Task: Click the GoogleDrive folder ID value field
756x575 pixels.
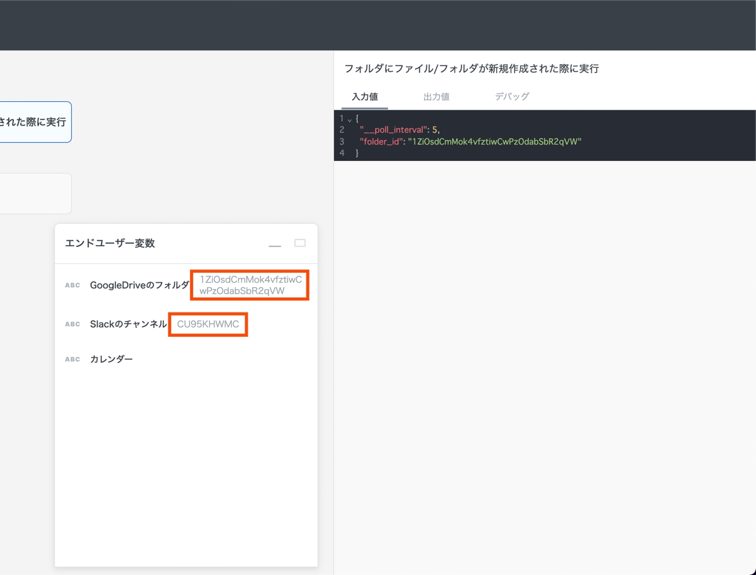Action: 250,285
